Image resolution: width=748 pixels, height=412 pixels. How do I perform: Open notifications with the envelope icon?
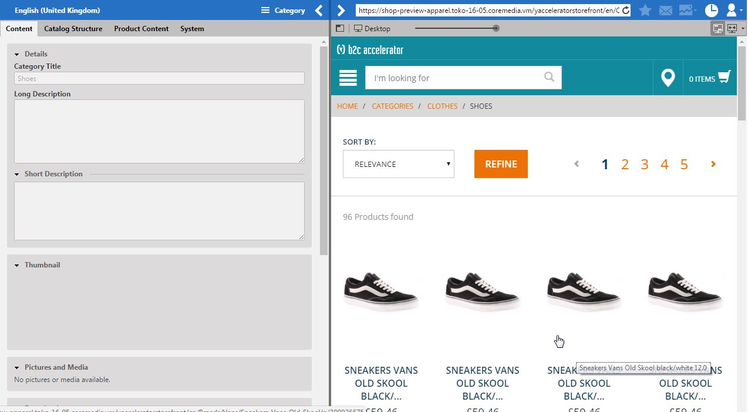coord(666,10)
